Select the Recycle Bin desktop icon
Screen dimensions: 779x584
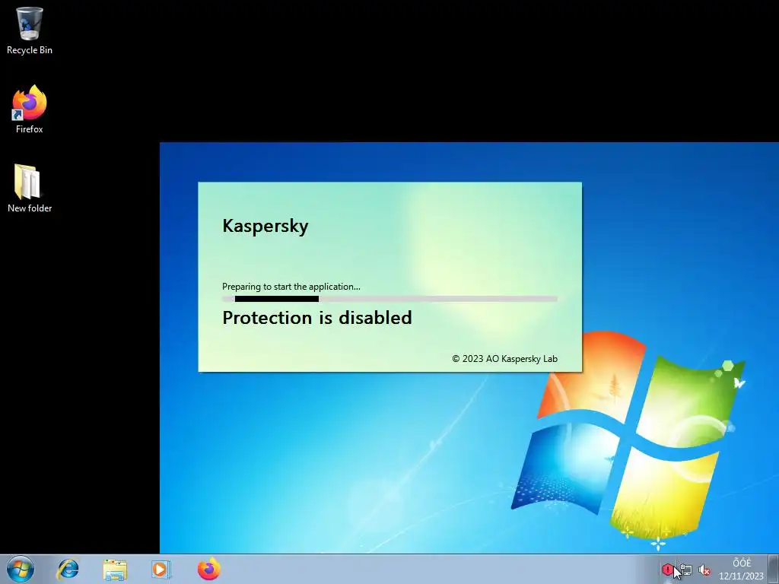(30, 30)
